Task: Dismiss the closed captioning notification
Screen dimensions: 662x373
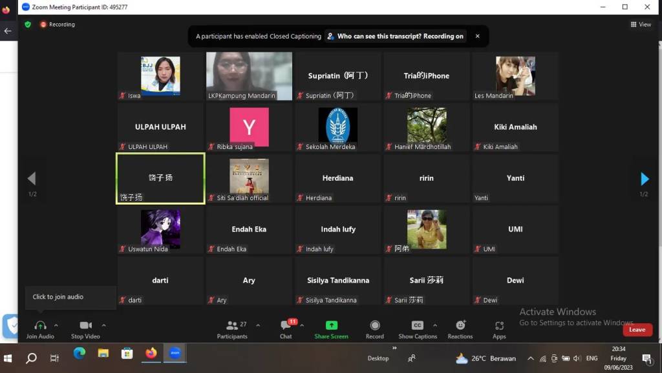Action: coord(478,36)
